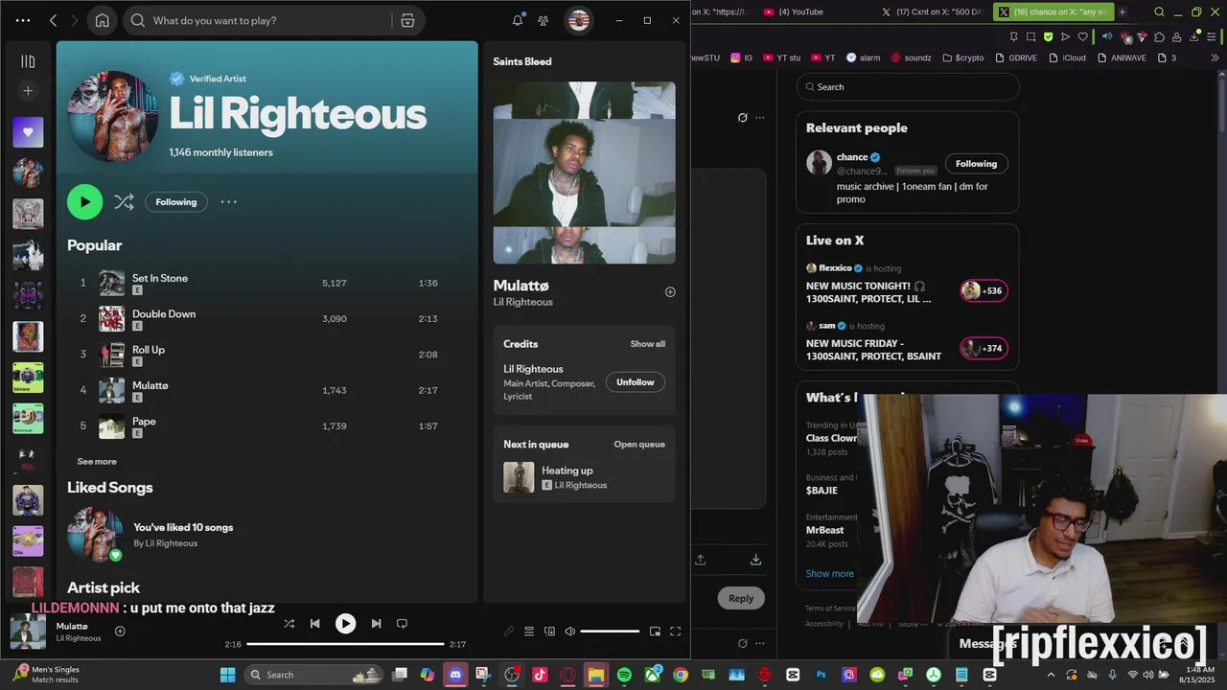
Task: Open Spotify profile avatar menu
Action: click(578, 20)
